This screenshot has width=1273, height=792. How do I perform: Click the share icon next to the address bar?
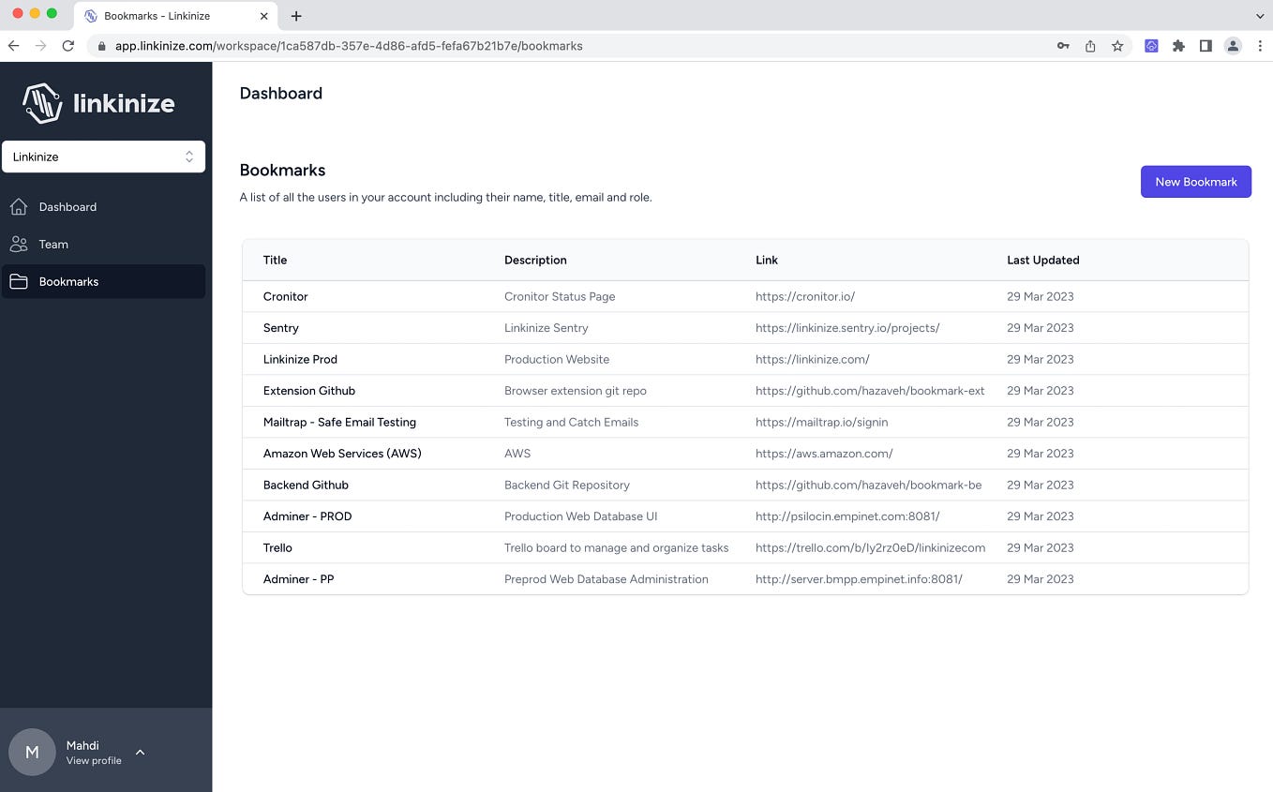tap(1089, 45)
